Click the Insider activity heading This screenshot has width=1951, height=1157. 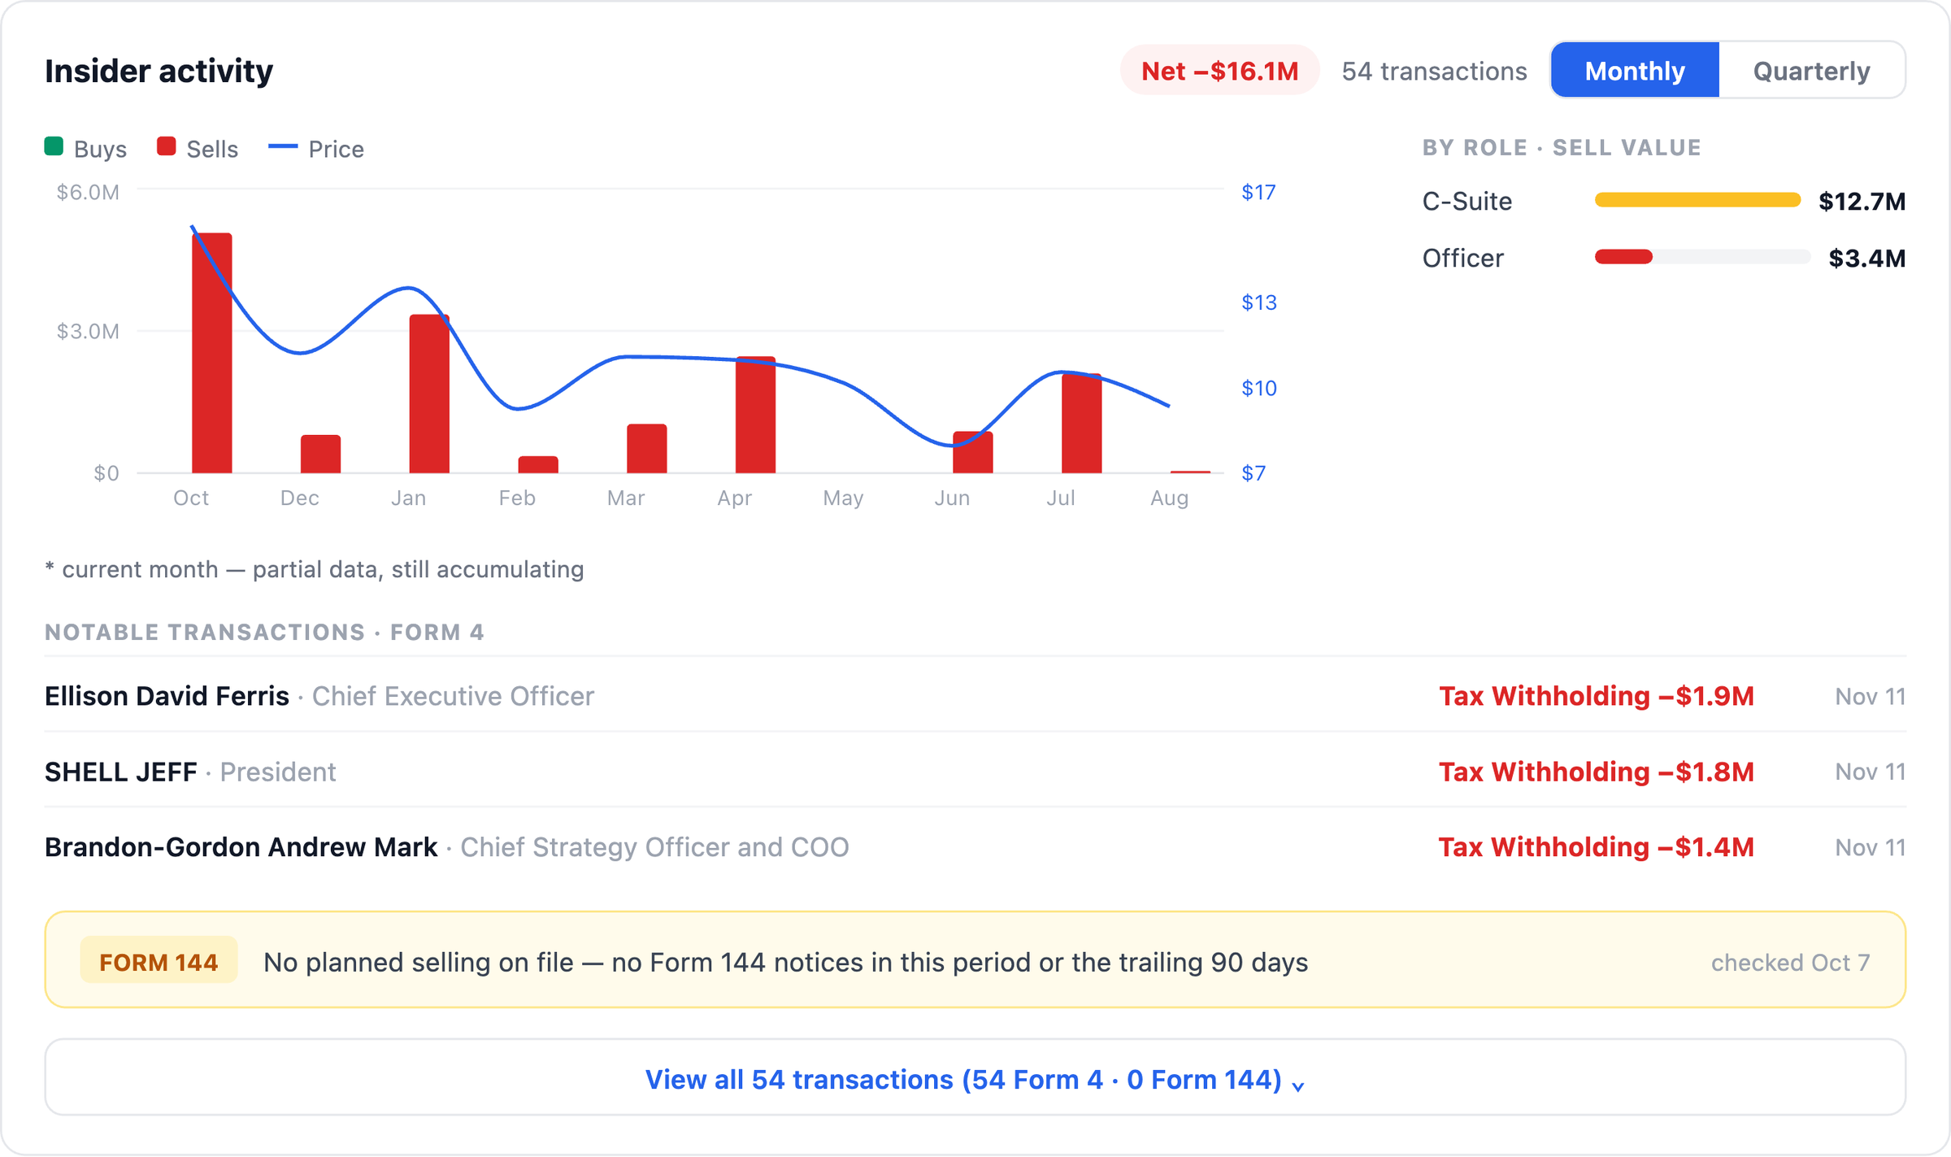pos(159,71)
